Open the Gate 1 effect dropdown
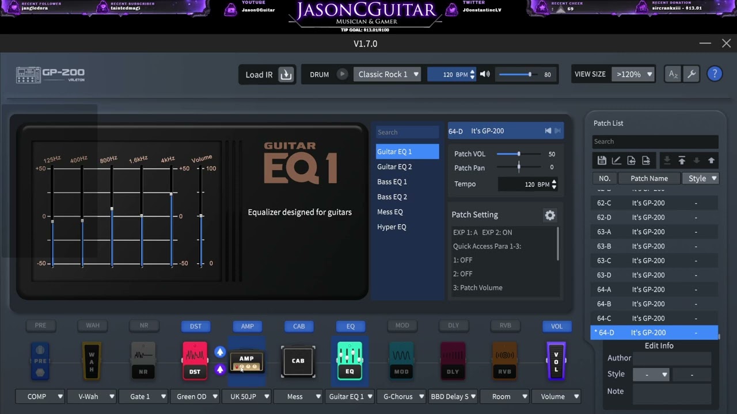Image resolution: width=737 pixels, height=414 pixels. coord(144,396)
